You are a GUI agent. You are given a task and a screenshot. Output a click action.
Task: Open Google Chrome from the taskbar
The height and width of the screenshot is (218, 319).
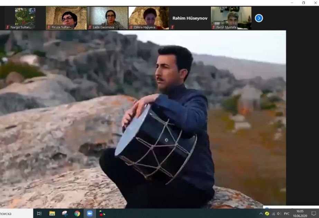point(77,213)
